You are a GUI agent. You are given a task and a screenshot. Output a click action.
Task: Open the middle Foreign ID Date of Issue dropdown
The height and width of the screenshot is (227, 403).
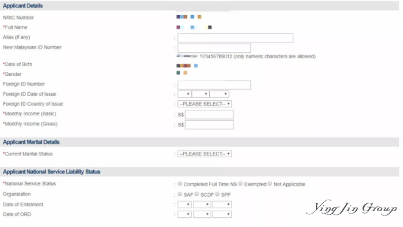click(x=200, y=94)
